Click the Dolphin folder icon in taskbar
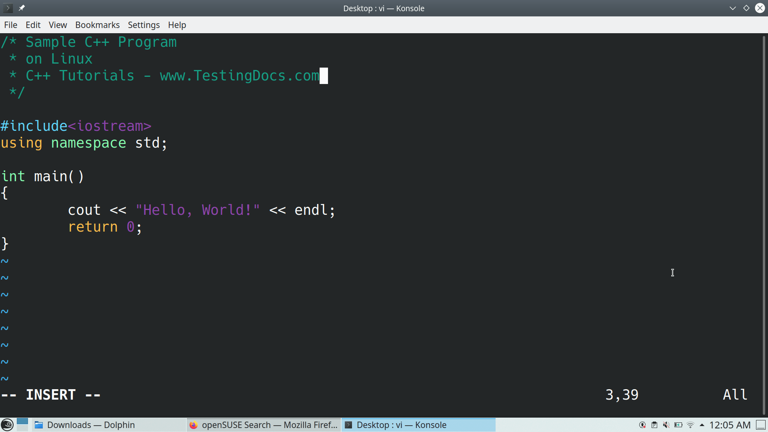Screen dimensions: 768x432 click(39, 425)
